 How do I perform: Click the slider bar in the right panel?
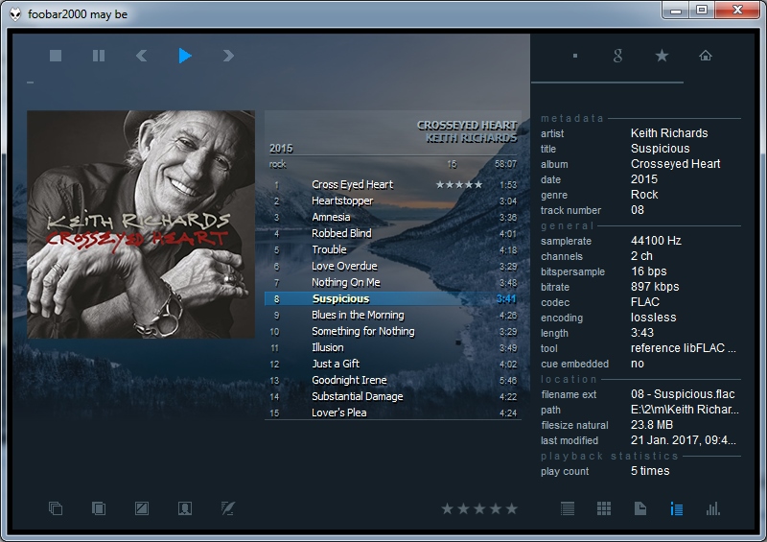point(607,82)
